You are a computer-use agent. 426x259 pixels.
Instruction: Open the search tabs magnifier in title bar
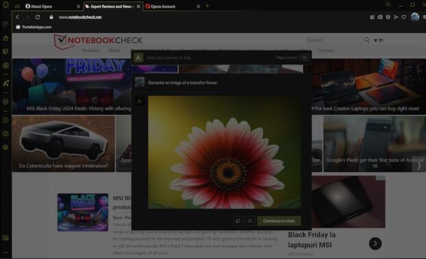388,5
